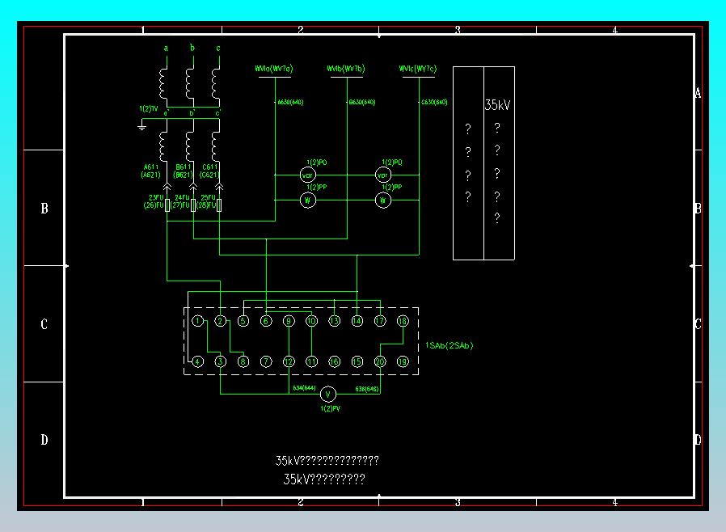Click terminal circle 4 in the switch box

pos(198,361)
